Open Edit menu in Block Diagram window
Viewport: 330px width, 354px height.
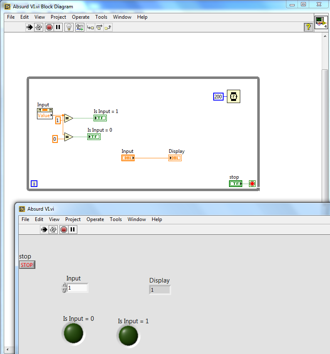(25, 17)
